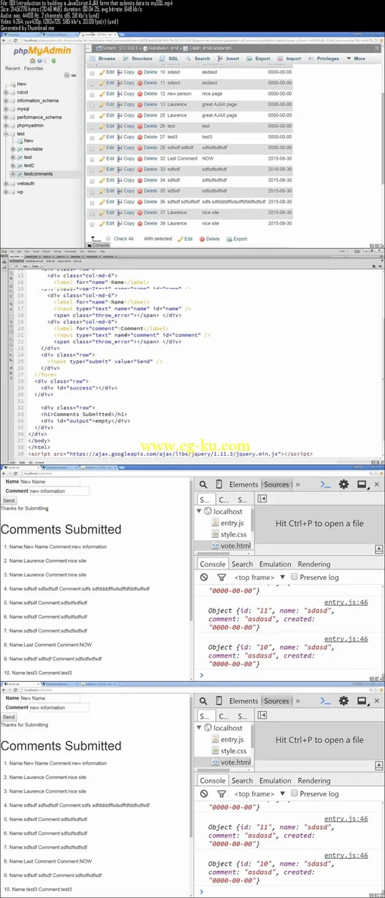385x898 pixels.
Task: Click clear console icon in bottom DevTools frame
Action: (x=204, y=794)
